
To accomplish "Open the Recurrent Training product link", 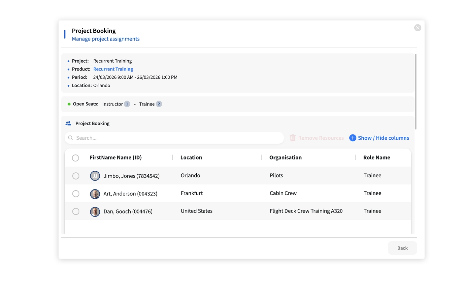I will point(113,69).
